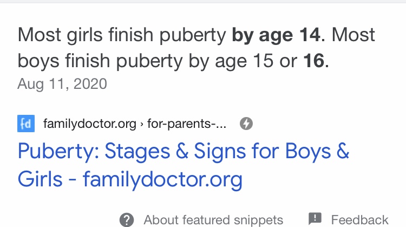Click the bold "16" in the snippet
The image size is (406, 227).
click(x=314, y=61)
